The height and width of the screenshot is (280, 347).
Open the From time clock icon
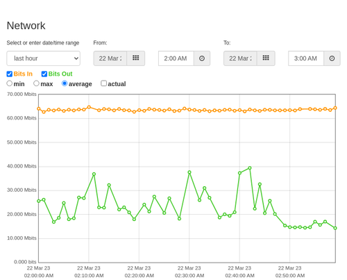(202, 58)
